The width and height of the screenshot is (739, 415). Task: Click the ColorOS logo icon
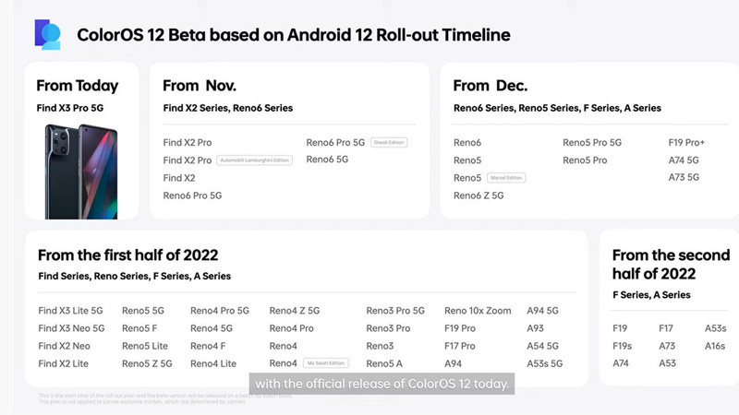point(48,35)
